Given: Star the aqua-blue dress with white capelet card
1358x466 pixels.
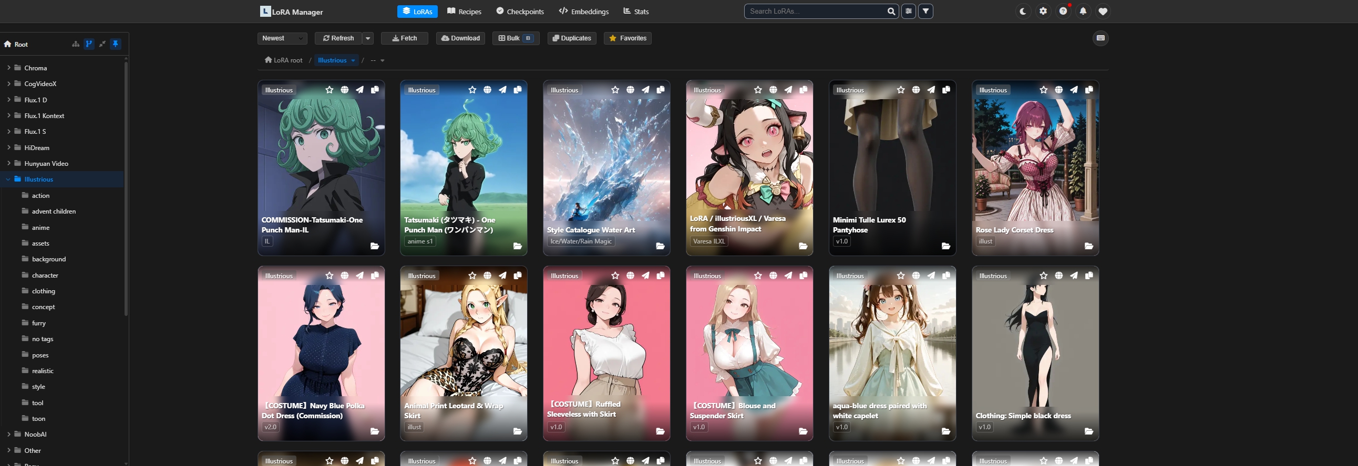Looking at the screenshot, I should point(901,276).
